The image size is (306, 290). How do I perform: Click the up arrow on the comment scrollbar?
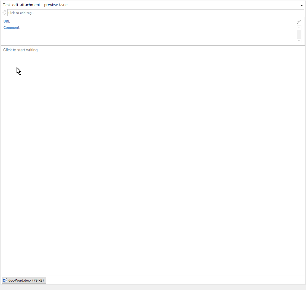point(299,27)
